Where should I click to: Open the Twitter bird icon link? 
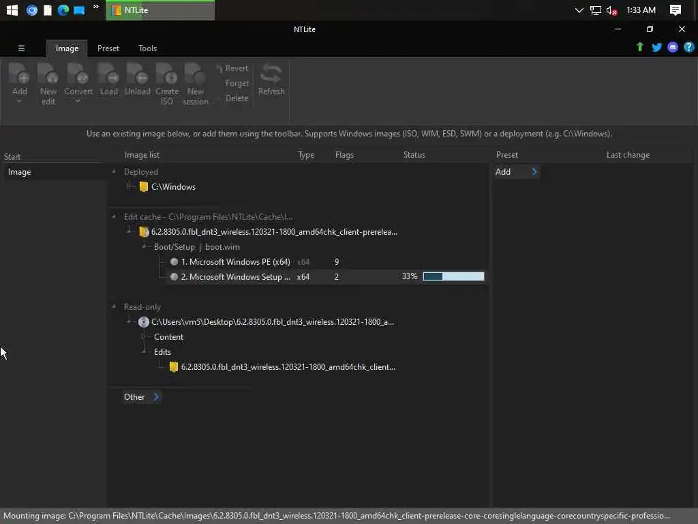(x=656, y=47)
